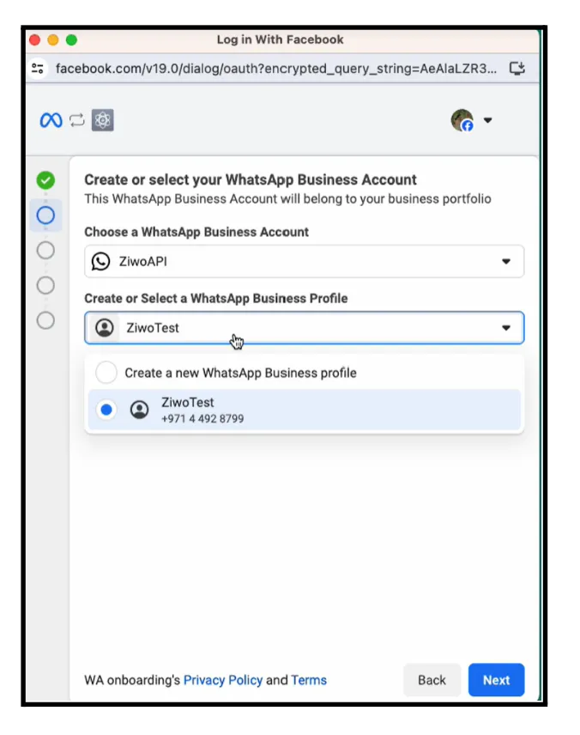Click the 'Create or select your WhatsApp Business Account' heading

251,179
